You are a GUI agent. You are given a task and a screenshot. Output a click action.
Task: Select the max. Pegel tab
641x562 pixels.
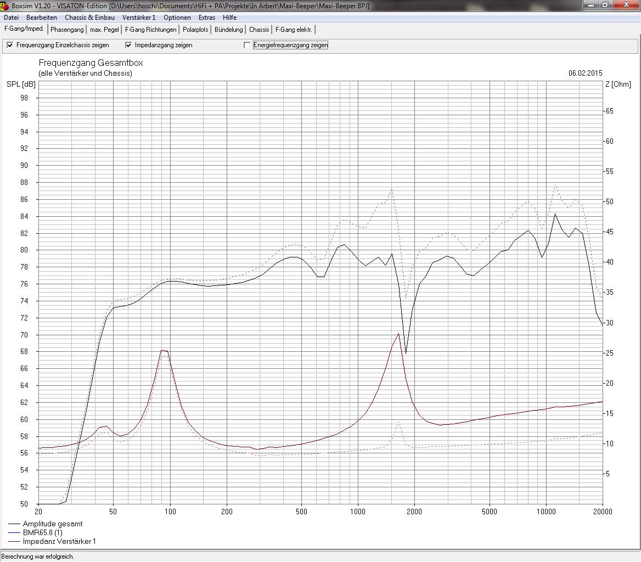click(x=104, y=30)
